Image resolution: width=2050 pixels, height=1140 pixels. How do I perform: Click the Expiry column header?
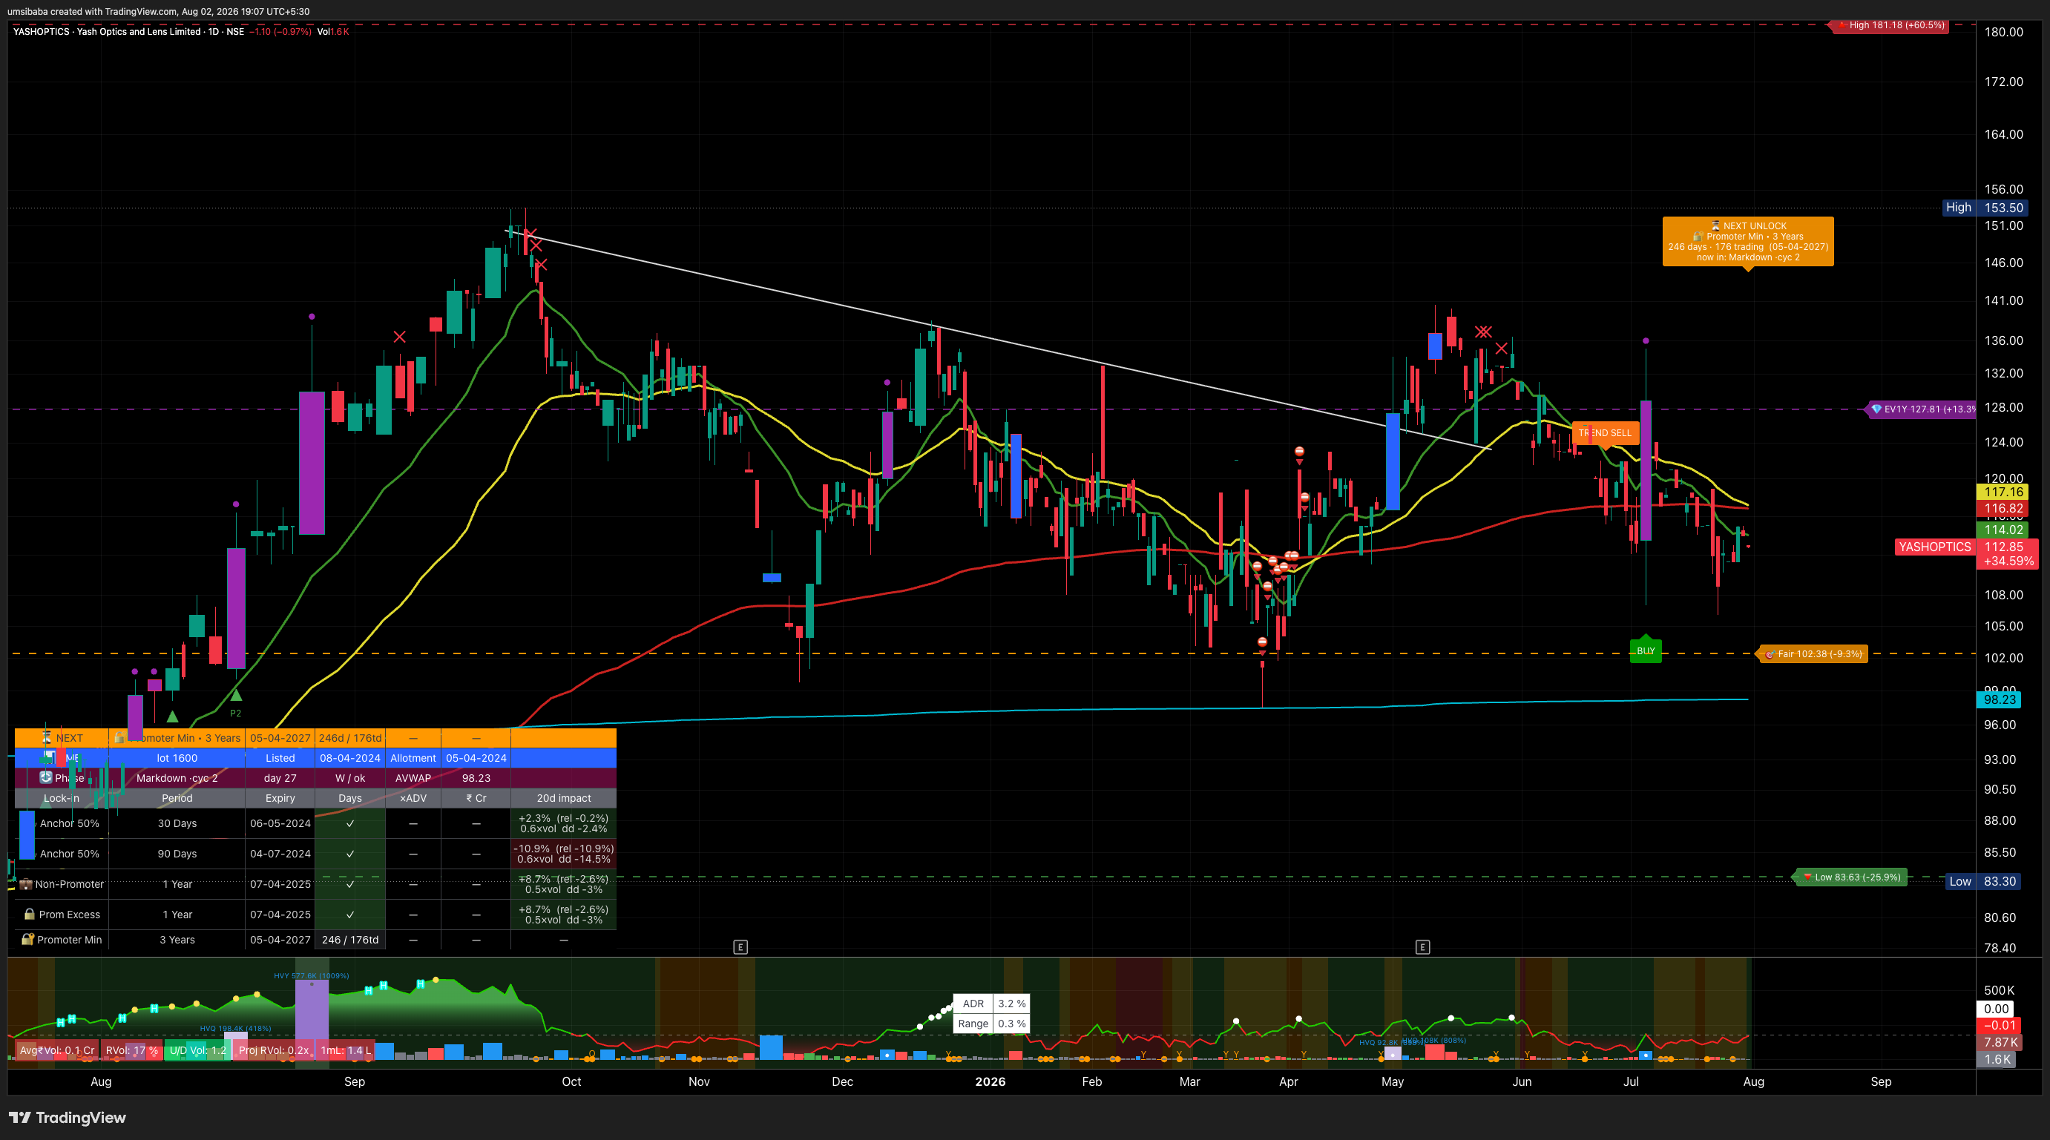pyautogui.click(x=280, y=798)
